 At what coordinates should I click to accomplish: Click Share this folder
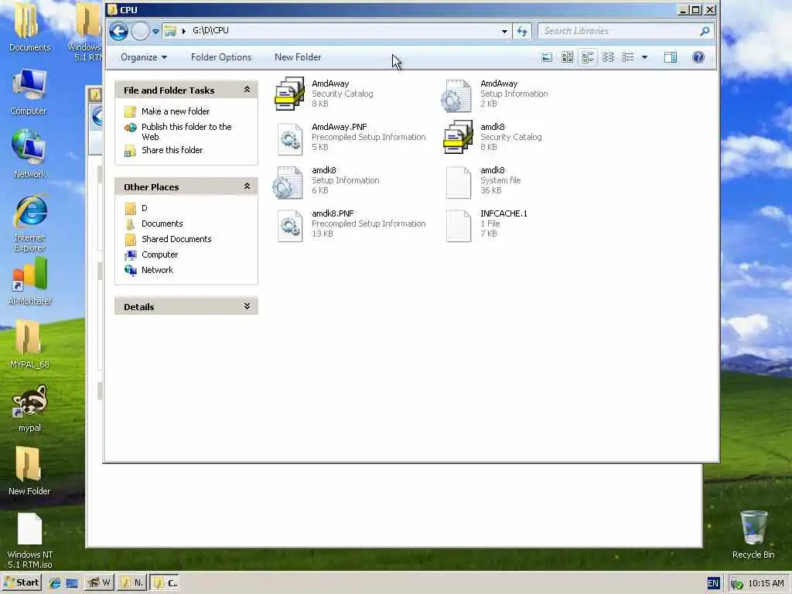(x=172, y=150)
